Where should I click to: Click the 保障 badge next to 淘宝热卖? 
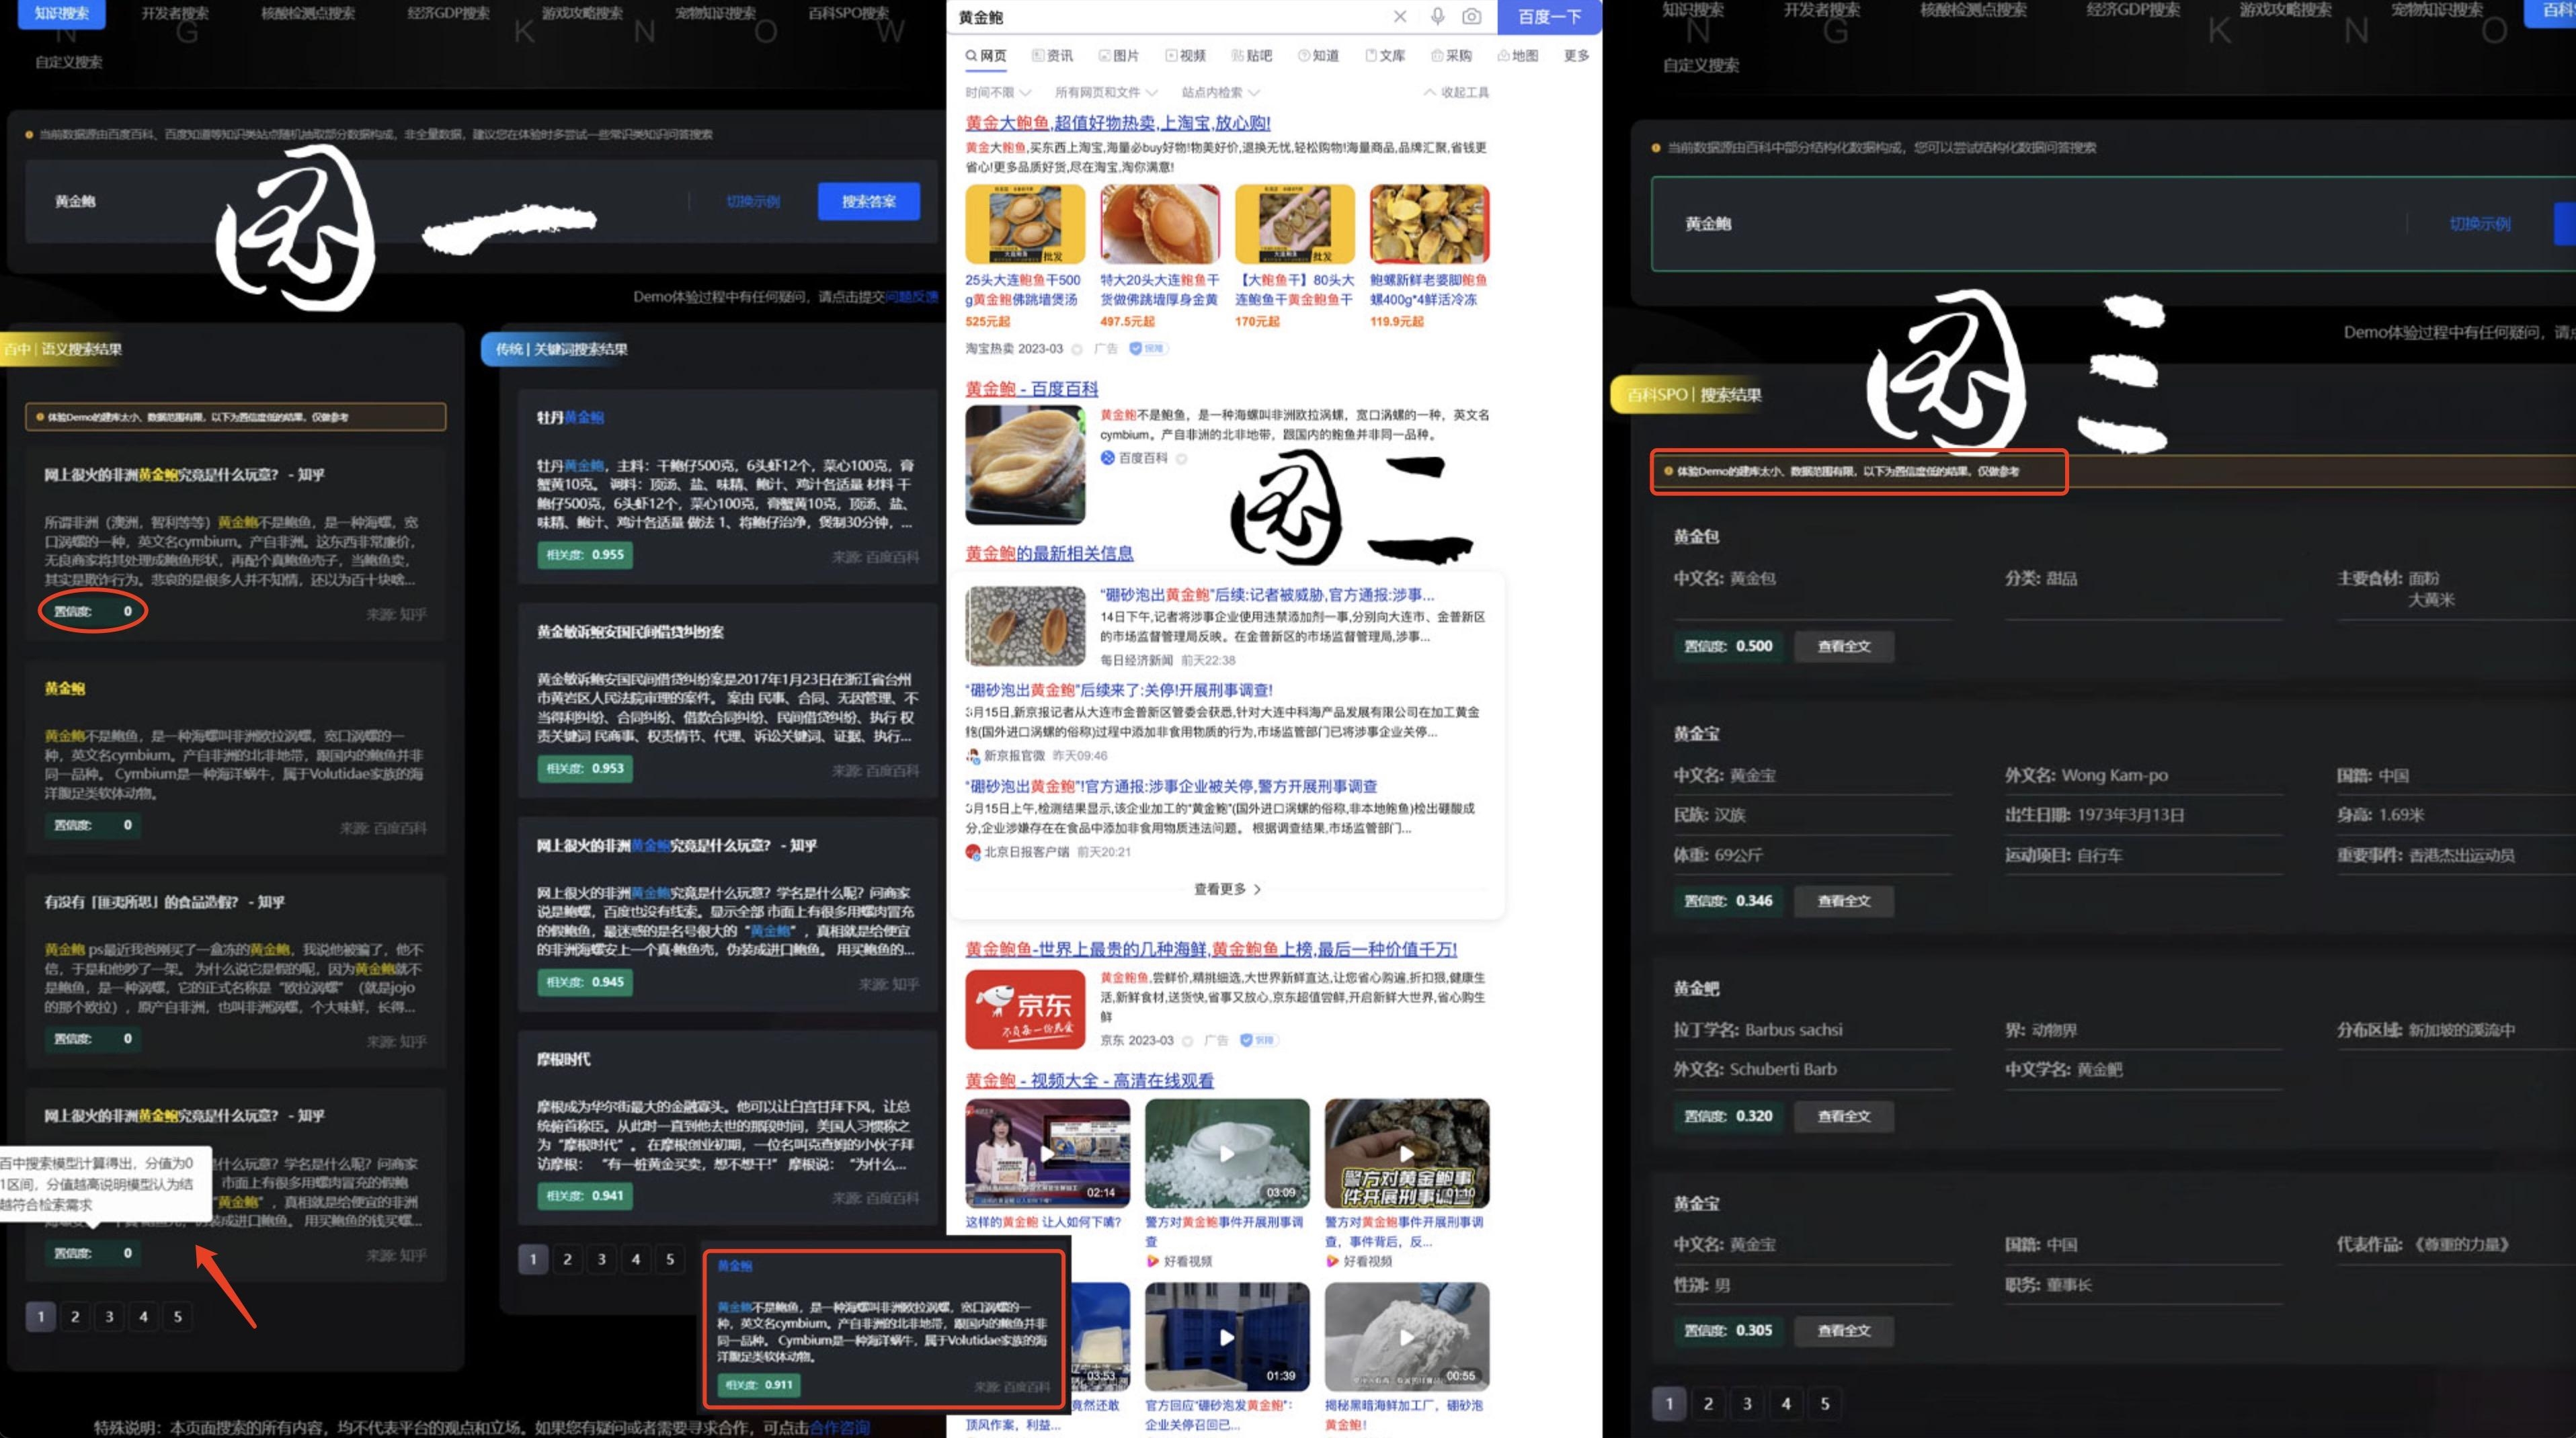pos(1148,349)
